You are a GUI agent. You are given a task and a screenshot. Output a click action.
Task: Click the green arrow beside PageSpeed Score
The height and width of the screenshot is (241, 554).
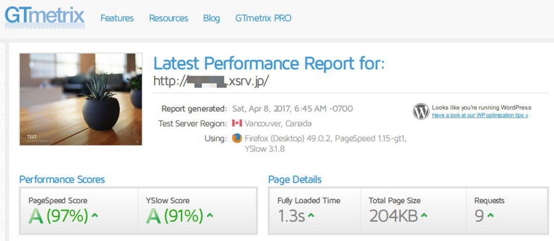click(x=95, y=215)
